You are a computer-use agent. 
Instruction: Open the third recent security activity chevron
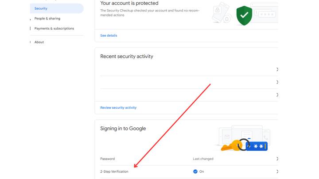click(x=277, y=95)
